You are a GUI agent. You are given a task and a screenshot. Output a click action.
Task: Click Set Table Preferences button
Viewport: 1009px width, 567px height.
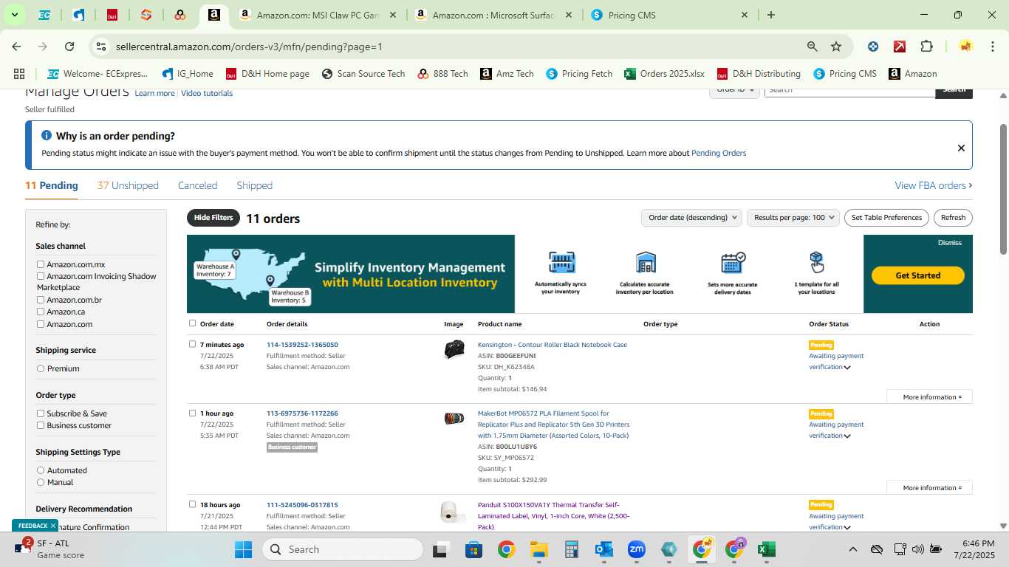886,218
